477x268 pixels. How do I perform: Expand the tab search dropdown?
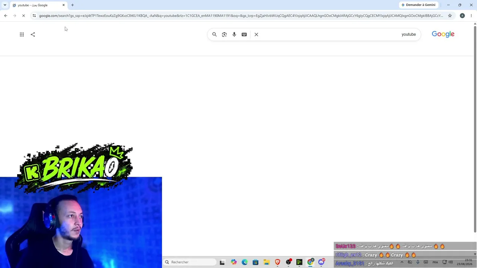point(5,5)
